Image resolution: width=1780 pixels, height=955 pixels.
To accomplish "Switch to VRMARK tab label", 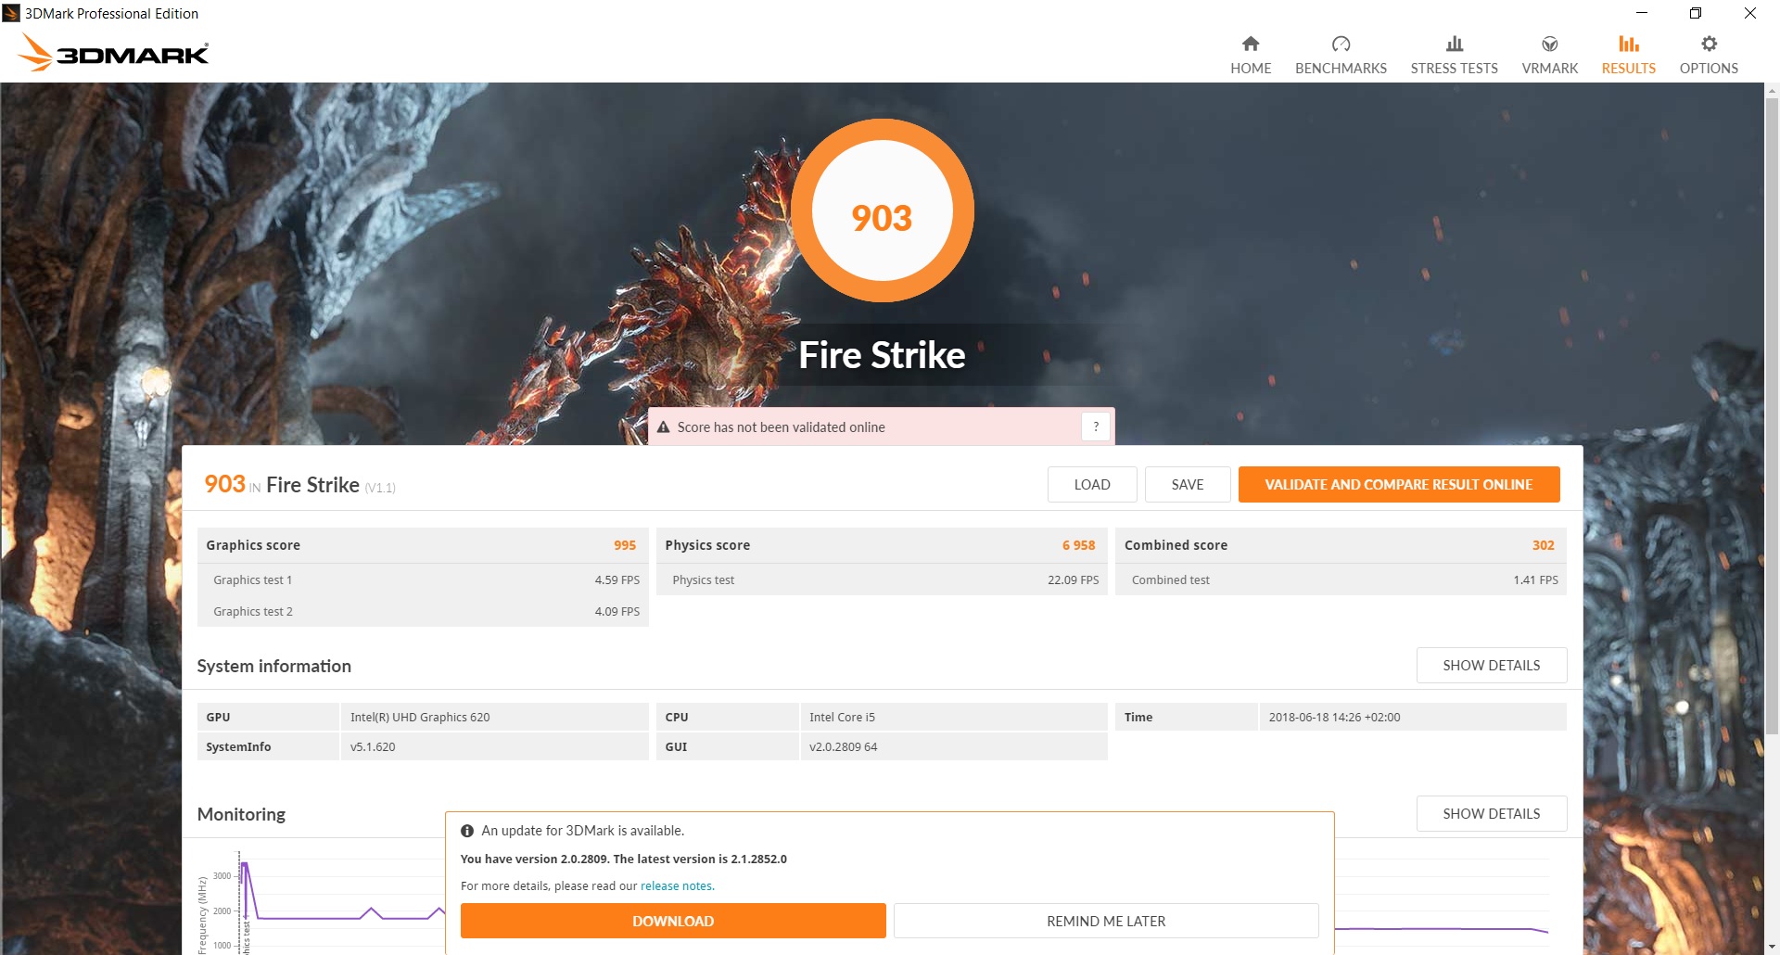I will tap(1549, 69).
